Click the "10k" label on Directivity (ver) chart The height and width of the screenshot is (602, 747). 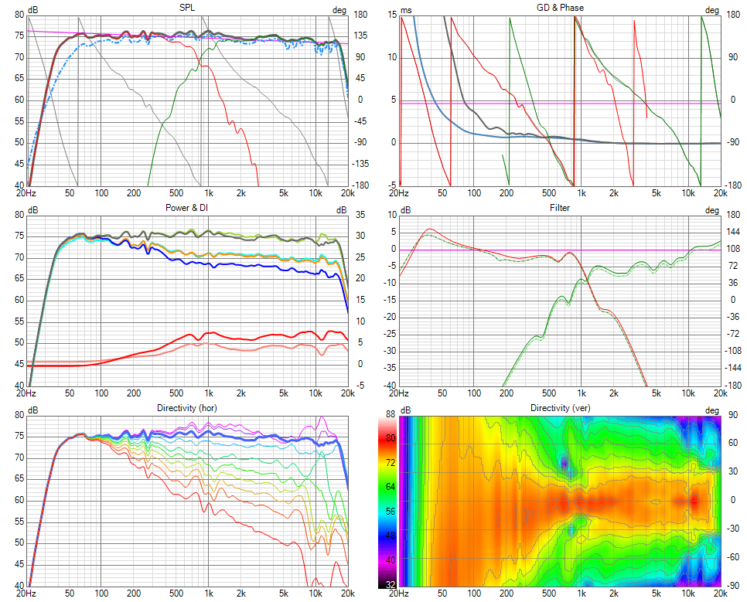pos(688,593)
